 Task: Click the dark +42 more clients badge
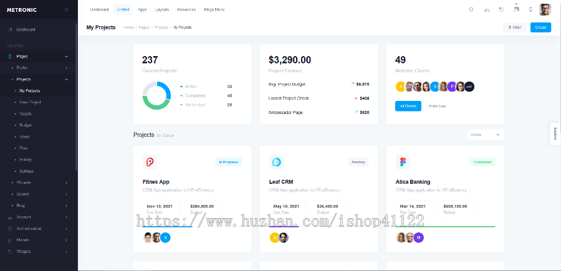coord(469,87)
